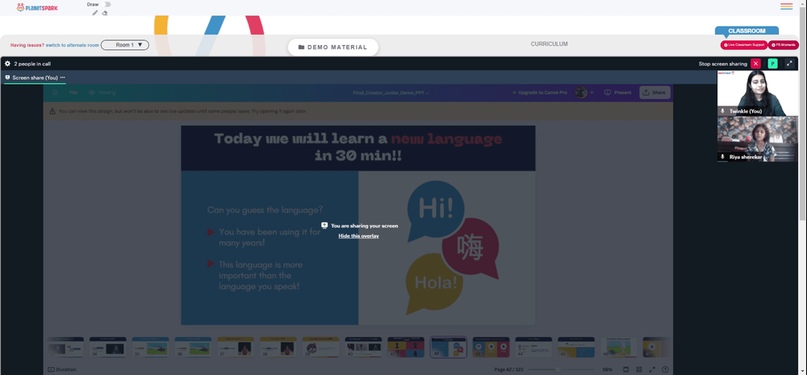Click switch to alternate room link
Viewport: 807px width, 375px height.
click(x=72, y=45)
